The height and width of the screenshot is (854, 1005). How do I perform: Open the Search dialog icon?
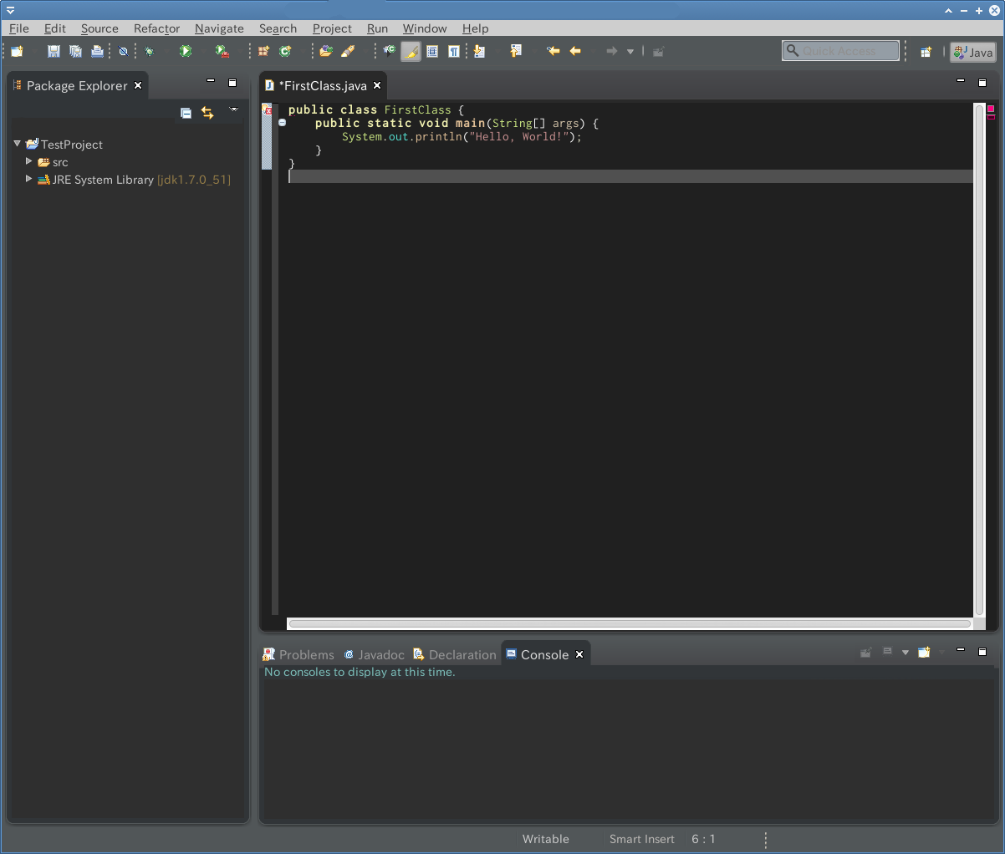pos(349,51)
